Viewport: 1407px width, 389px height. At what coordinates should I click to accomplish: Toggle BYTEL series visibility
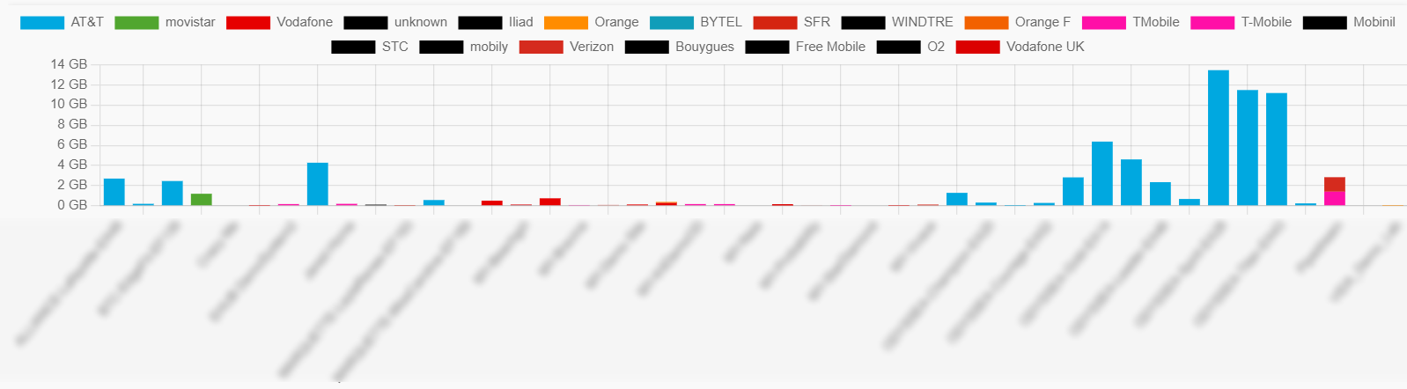(x=696, y=22)
